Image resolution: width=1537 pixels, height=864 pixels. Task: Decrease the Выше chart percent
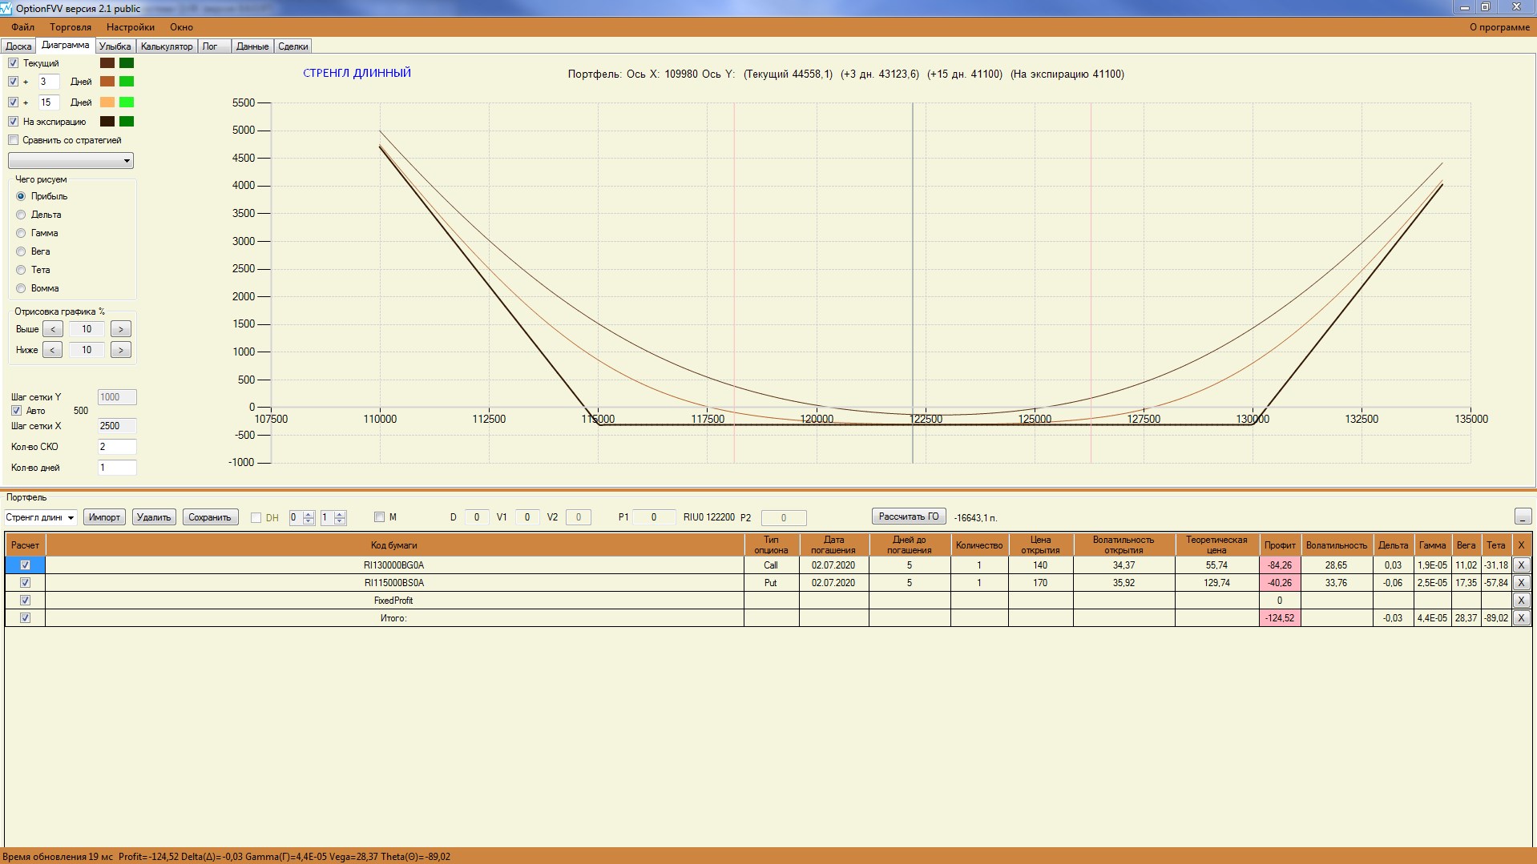pyautogui.click(x=53, y=329)
